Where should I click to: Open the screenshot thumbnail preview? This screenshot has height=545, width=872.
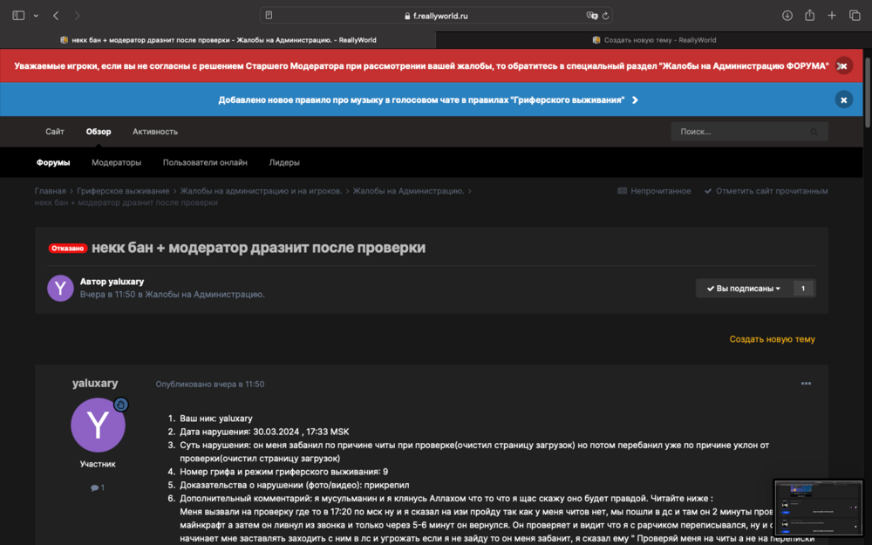pyautogui.click(x=819, y=508)
